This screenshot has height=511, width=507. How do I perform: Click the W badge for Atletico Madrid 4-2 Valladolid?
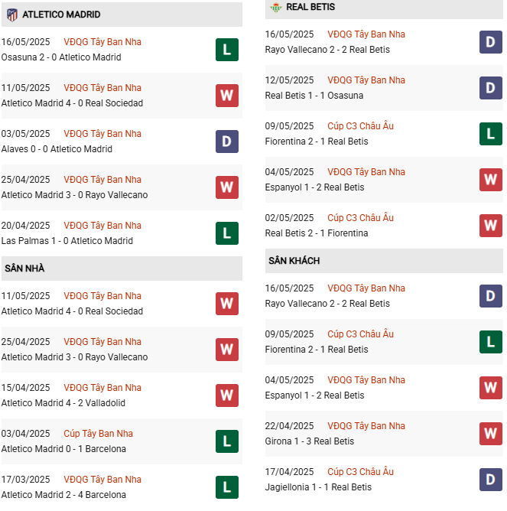227,395
